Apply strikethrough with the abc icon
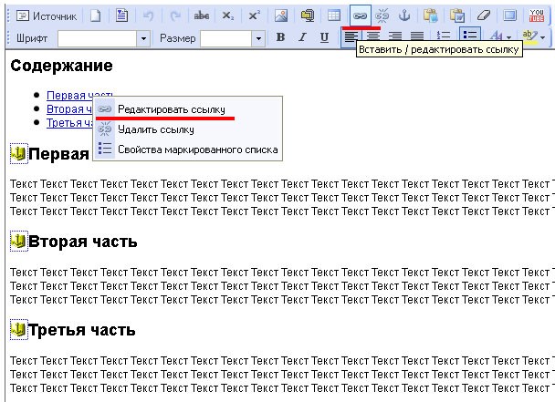555x402 pixels. 202,15
